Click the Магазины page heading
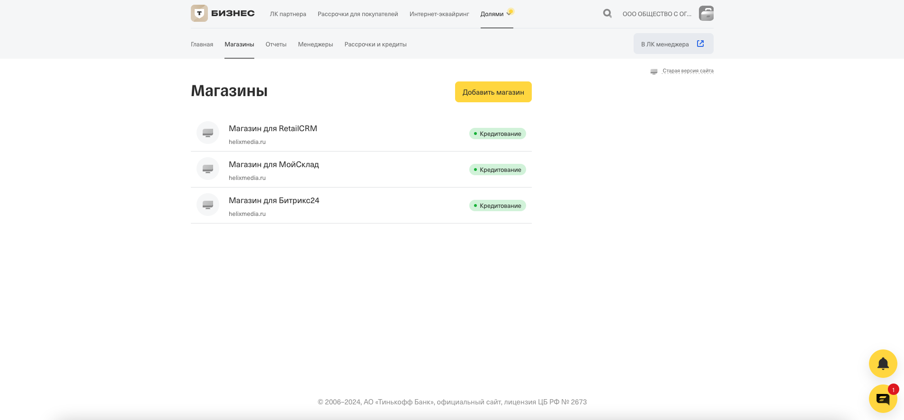This screenshot has height=420, width=904. tap(229, 90)
